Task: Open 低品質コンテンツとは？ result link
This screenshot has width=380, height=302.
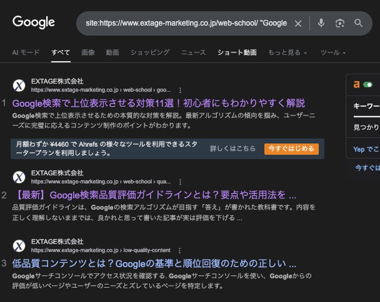Action: [x=154, y=263]
